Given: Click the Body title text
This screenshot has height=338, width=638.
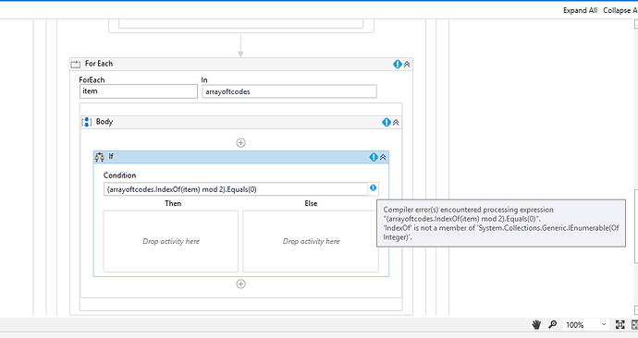Looking at the screenshot, I should click(104, 122).
